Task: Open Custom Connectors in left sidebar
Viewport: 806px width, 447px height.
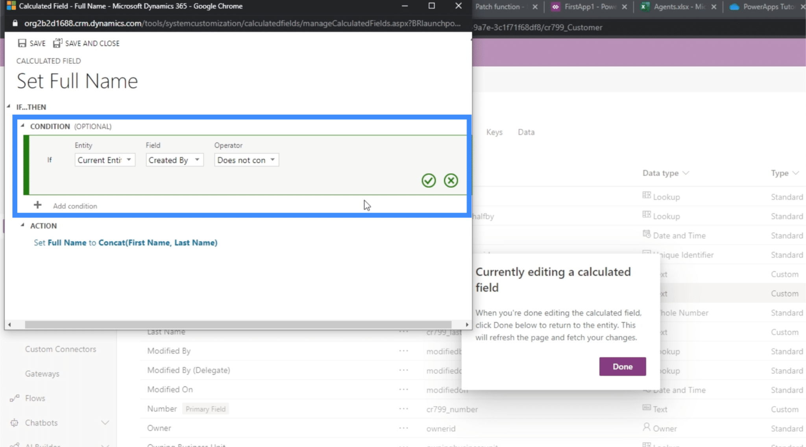Action: point(61,349)
